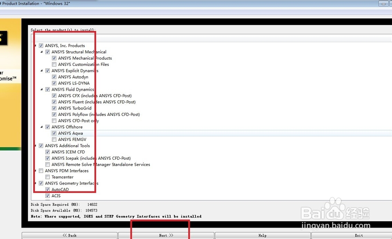Select the ANSYS ICEM CFD label
Viewport: 392px width, 239px height.
(x=68, y=152)
